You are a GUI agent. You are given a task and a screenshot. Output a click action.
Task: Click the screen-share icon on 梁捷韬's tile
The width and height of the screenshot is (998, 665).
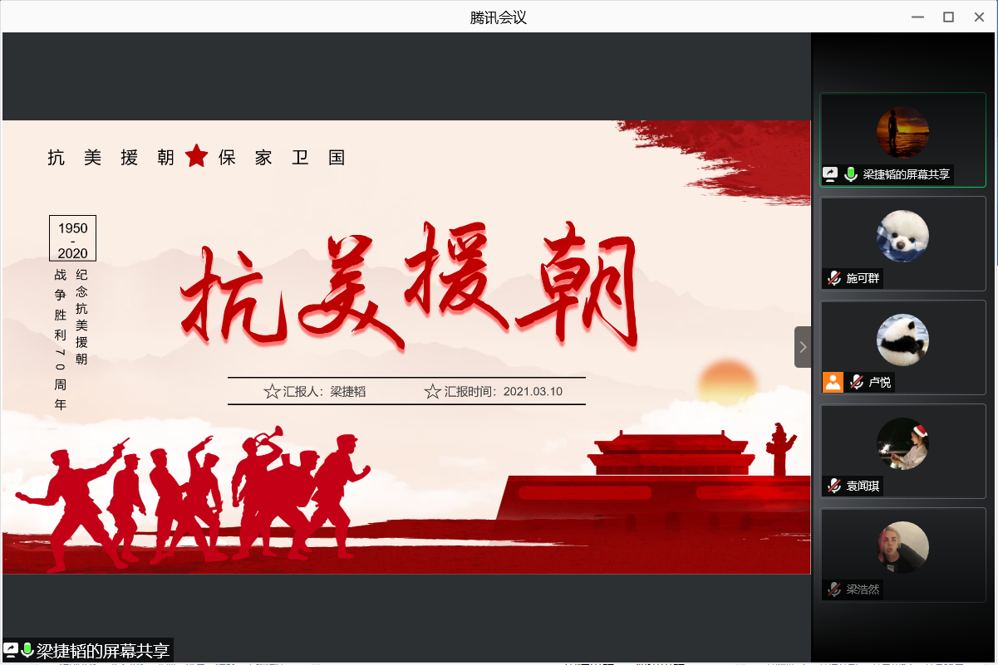click(x=830, y=174)
